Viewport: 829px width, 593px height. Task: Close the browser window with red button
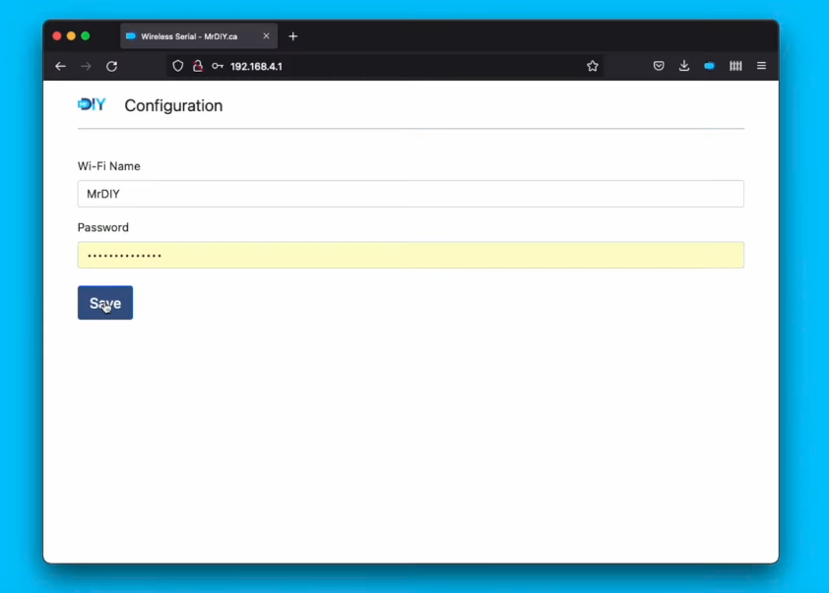coord(56,36)
